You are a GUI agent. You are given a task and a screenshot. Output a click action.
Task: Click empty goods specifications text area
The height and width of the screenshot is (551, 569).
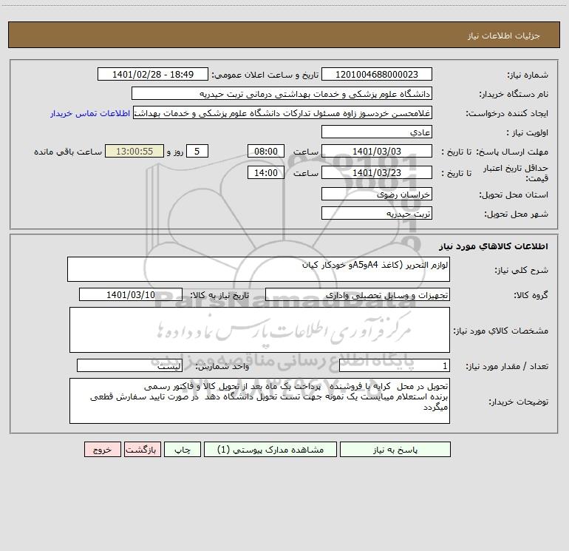coord(259,330)
